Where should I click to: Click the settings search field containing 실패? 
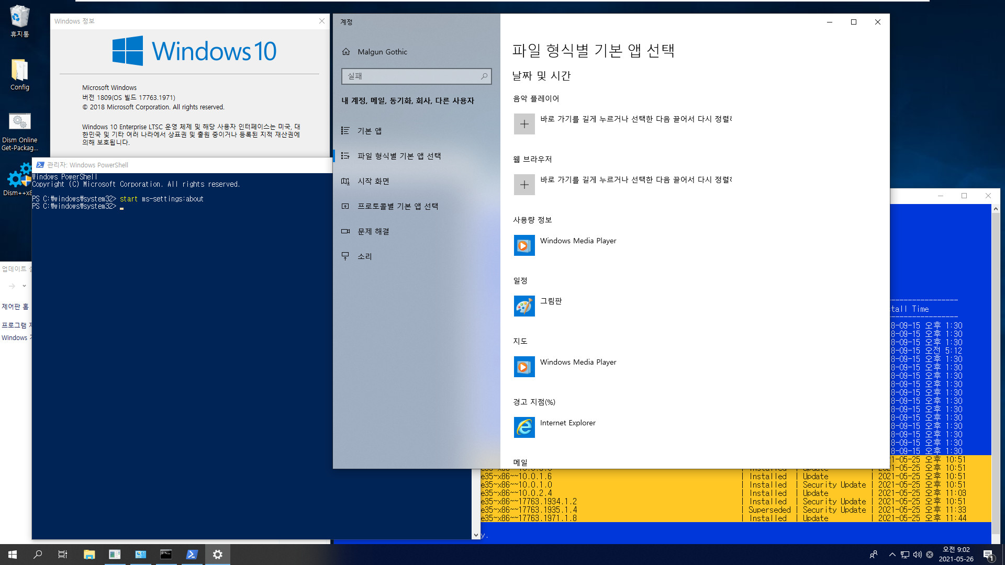coord(416,76)
